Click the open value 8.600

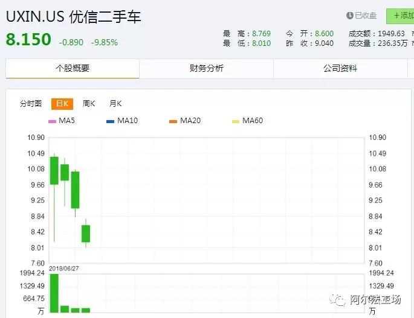pyautogui.click(x=324, y=33)
